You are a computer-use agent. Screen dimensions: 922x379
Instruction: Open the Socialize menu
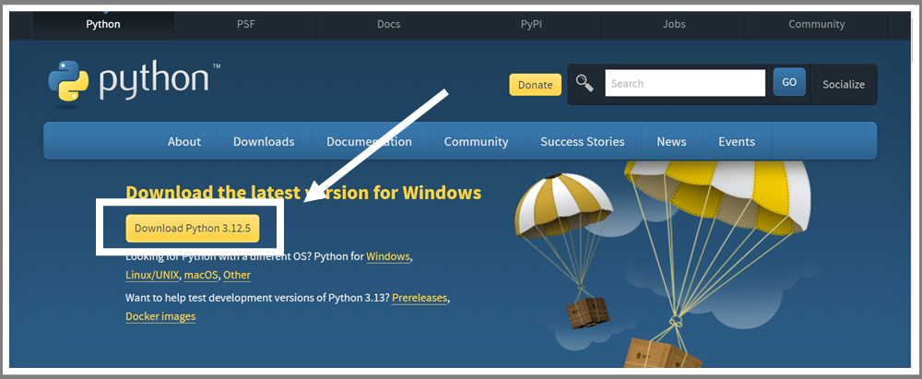coord(844,84)
